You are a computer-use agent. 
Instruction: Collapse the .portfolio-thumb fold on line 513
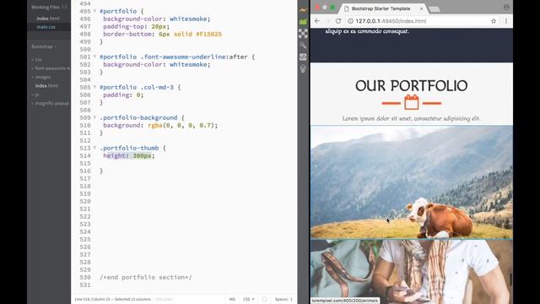point(94,148)
